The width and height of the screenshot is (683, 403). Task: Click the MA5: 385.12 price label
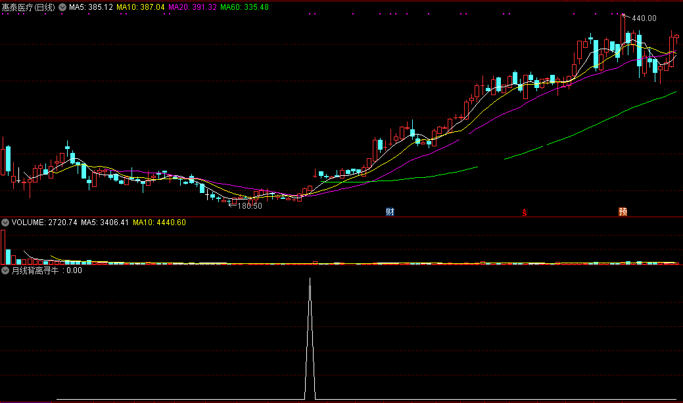(x=91, y=7)
